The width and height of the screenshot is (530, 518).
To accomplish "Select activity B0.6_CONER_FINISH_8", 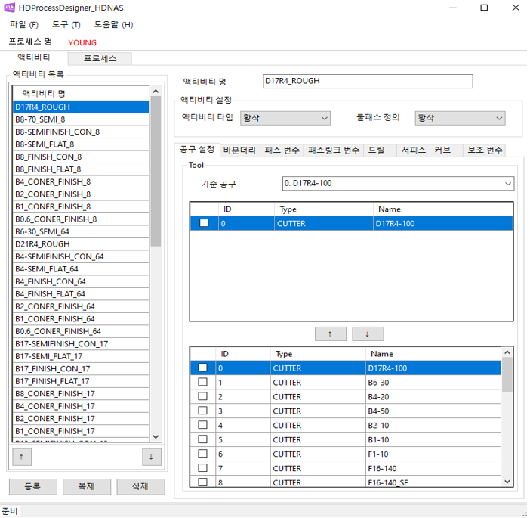I will [x=81, y=219].
